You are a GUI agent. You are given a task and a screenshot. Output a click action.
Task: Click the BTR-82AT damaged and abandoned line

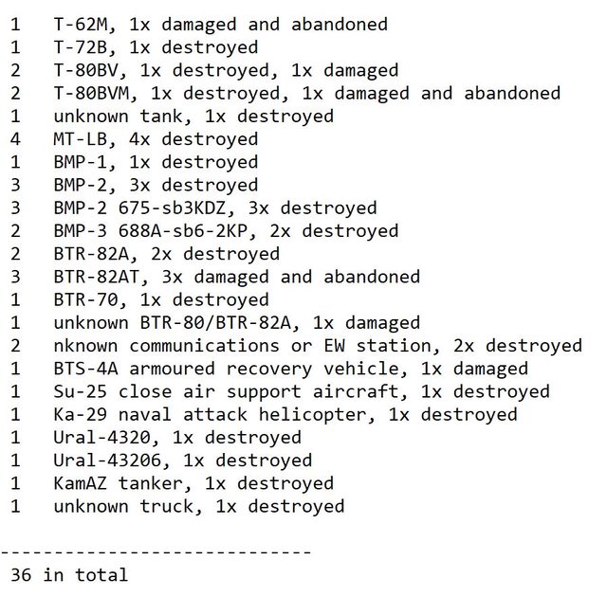[236, 277]
